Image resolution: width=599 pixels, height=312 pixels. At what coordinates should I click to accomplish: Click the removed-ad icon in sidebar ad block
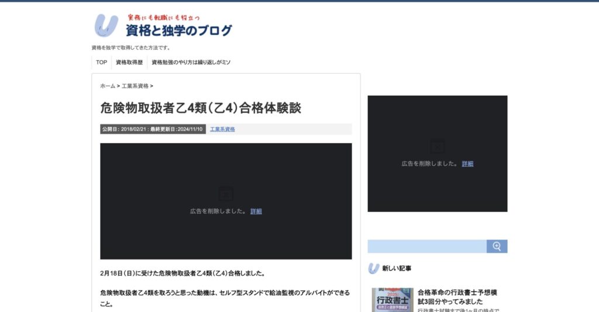438,147
